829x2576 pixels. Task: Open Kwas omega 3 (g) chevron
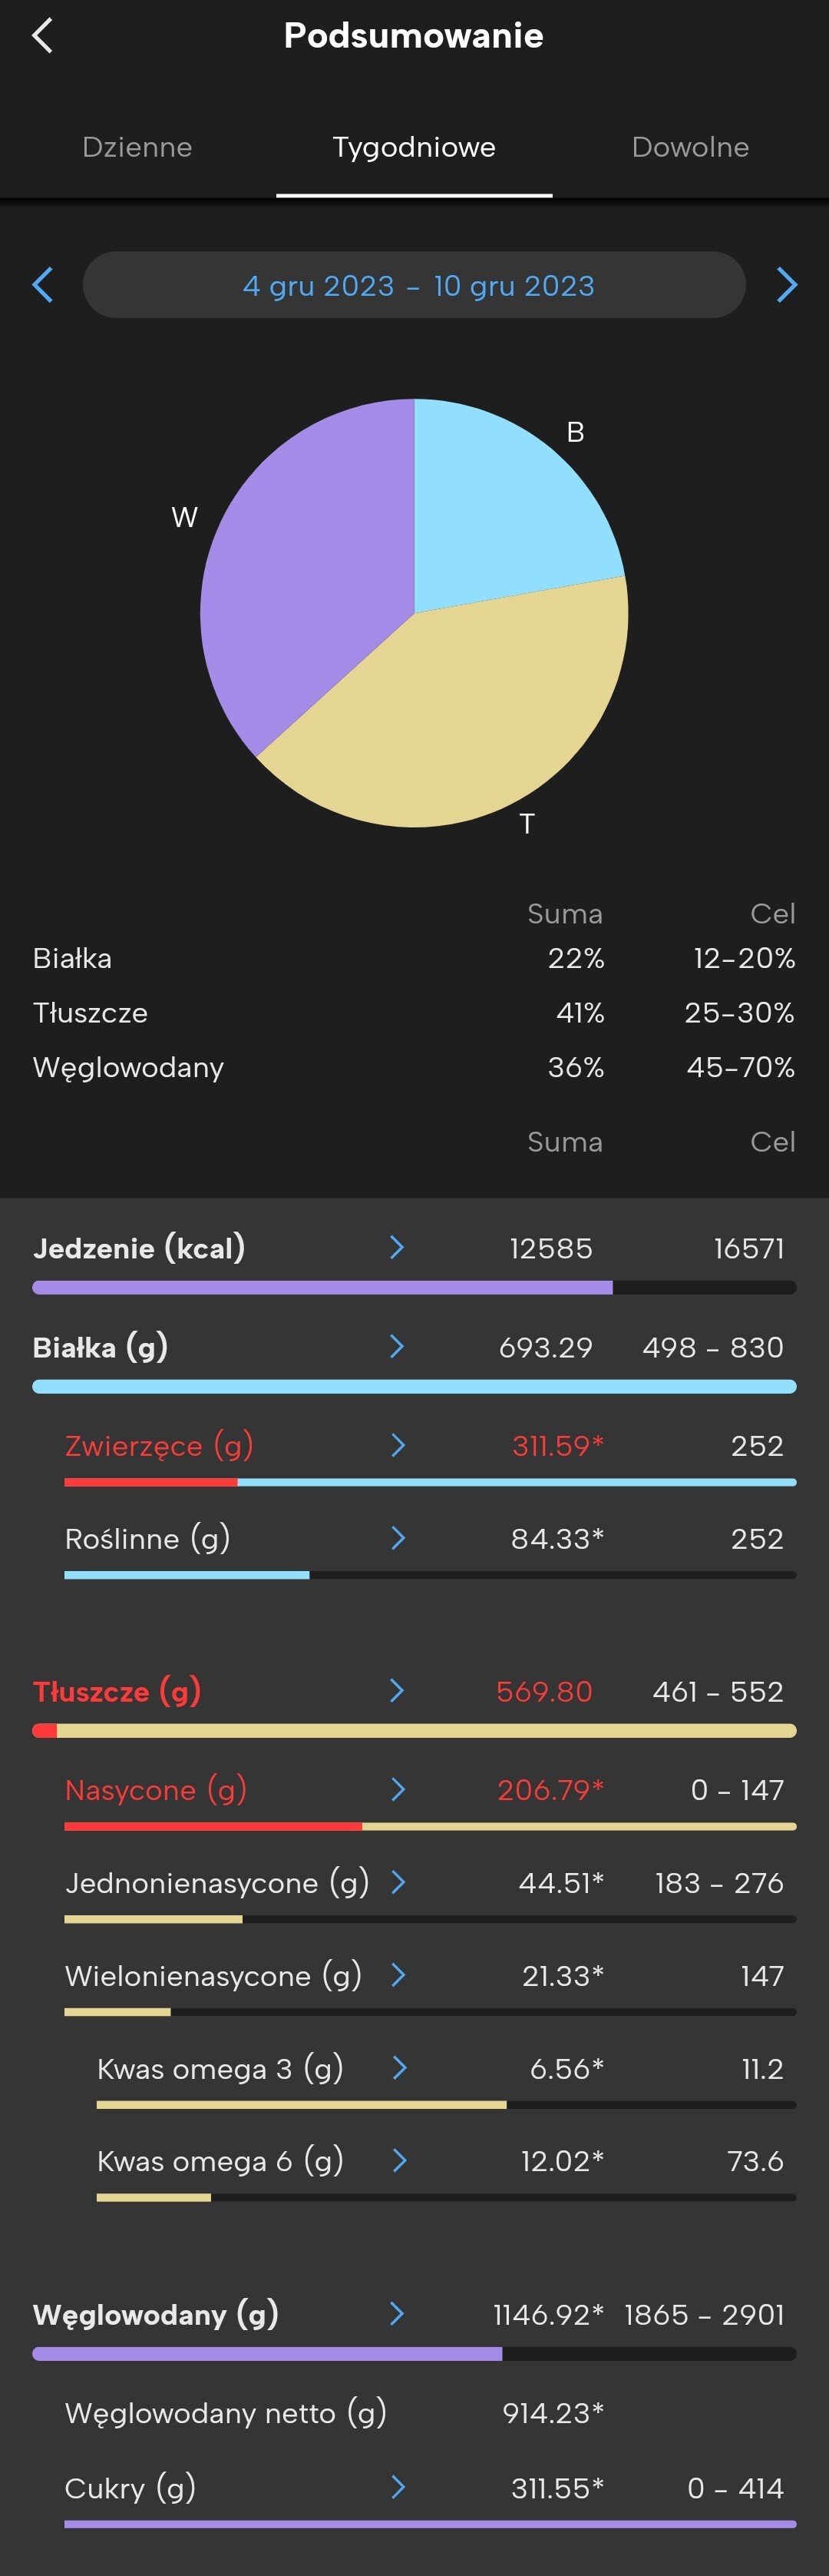pos(398,2068)
